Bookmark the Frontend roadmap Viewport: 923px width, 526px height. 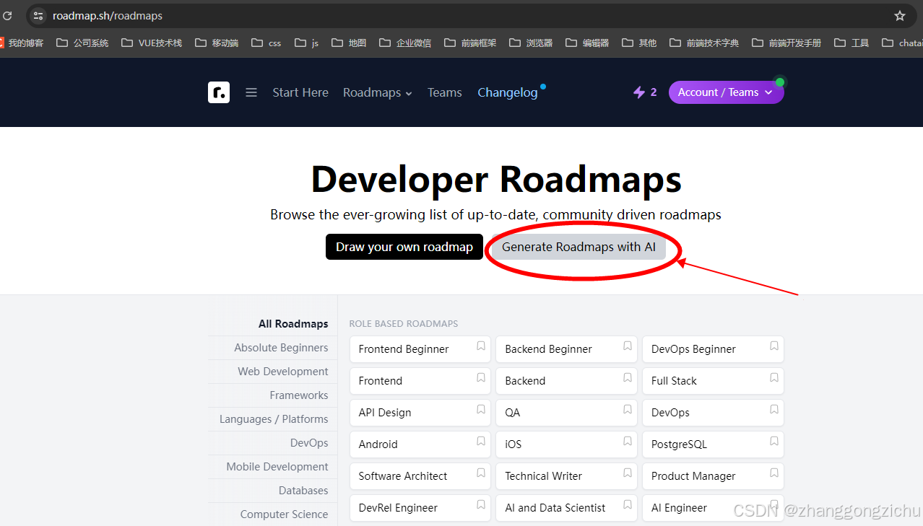coord(481,378)
